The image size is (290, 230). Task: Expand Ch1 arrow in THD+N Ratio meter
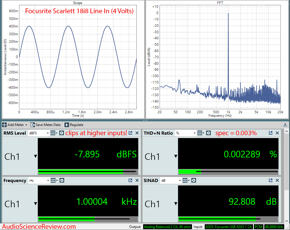(176, 156)
